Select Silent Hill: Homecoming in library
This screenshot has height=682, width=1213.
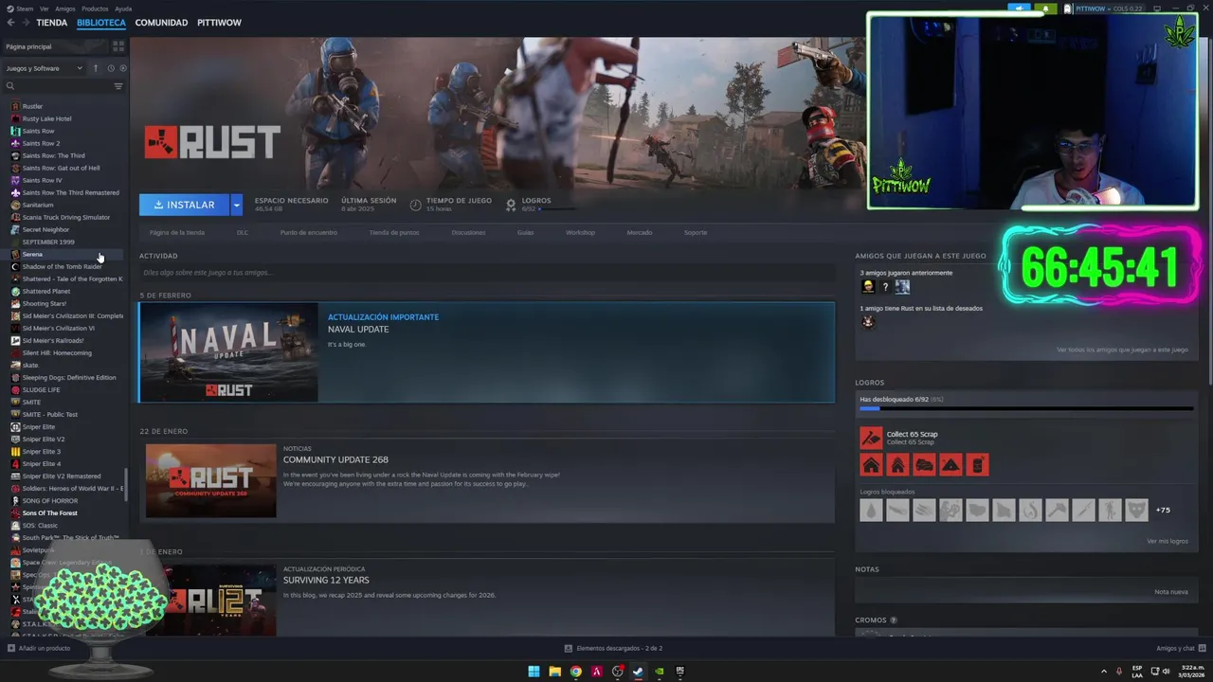coord(57,352)
